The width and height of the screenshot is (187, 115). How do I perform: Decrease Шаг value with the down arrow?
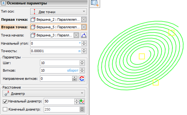click(x=82, y=64)
